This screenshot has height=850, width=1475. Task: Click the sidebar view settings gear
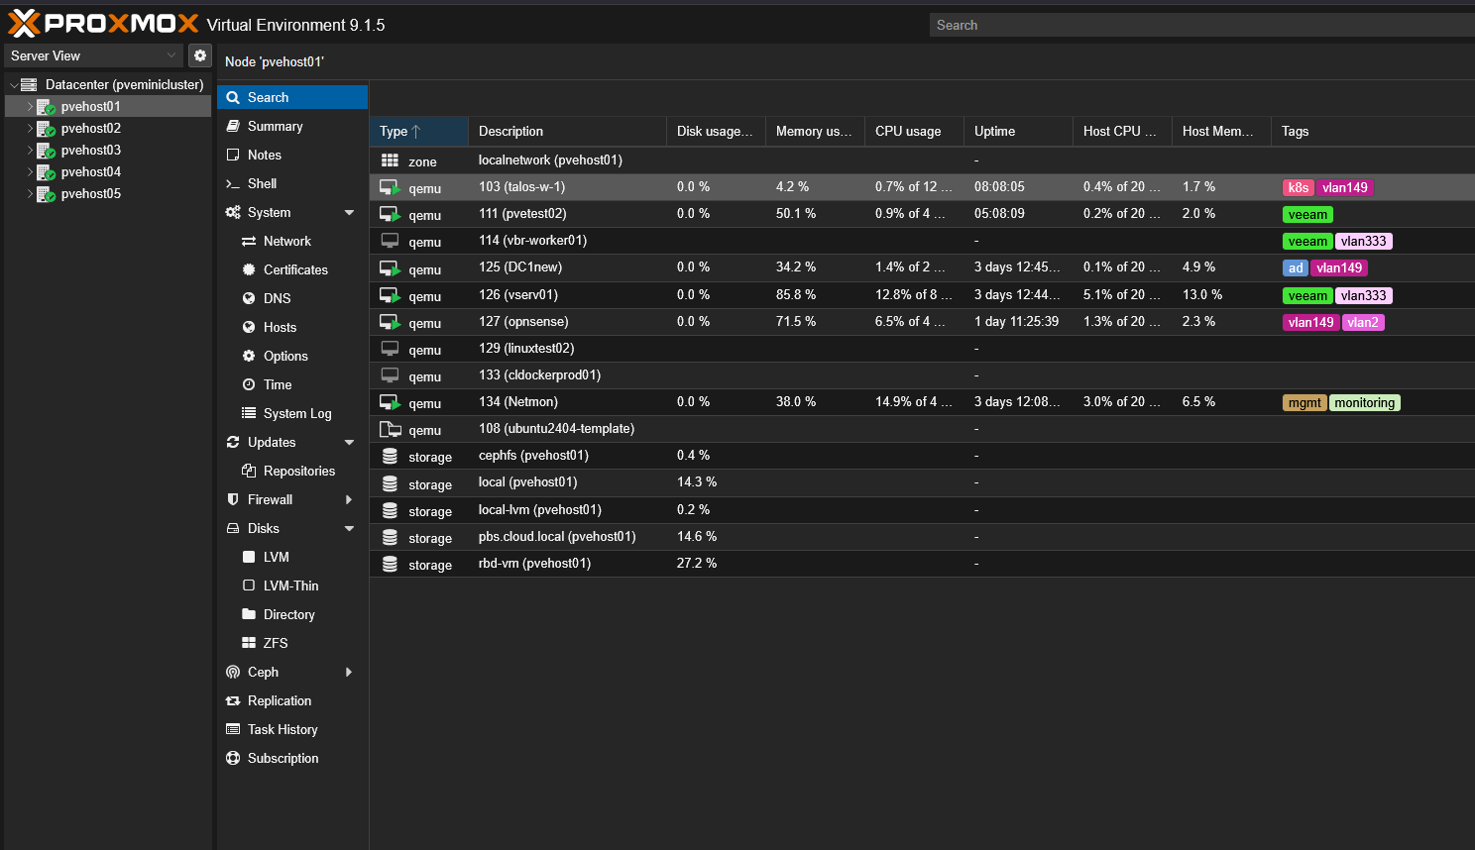200,55
